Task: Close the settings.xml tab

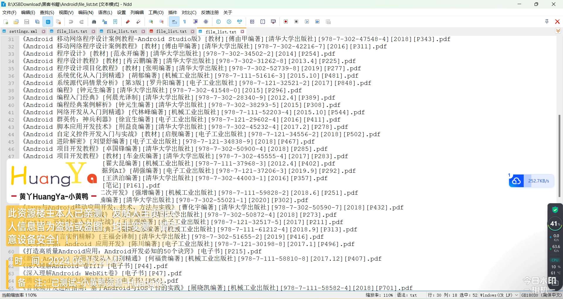Action: coord(44,31)
